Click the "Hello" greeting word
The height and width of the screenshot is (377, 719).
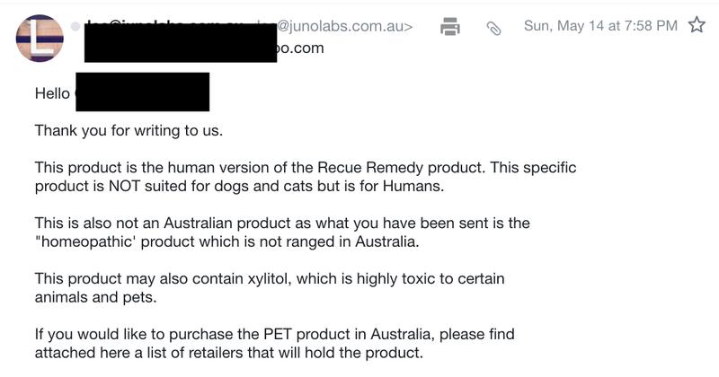pos(52,93)
